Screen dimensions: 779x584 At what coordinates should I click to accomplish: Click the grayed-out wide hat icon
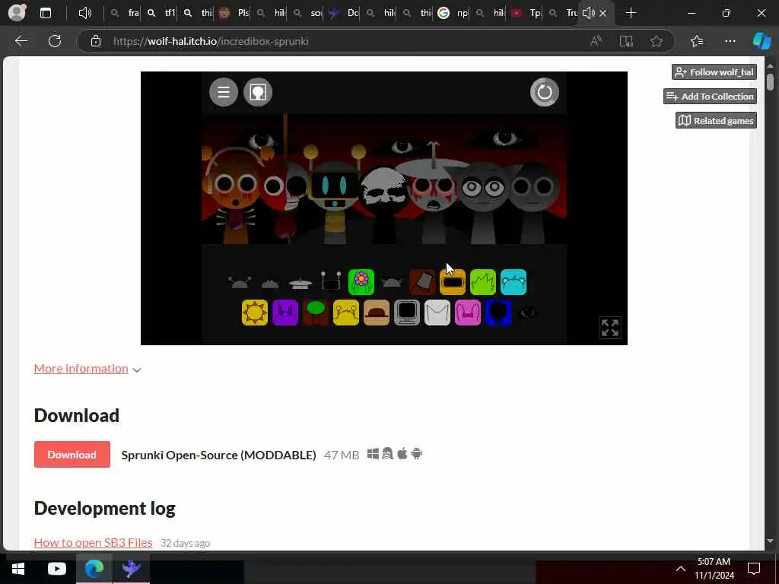[x=300, y=284]
